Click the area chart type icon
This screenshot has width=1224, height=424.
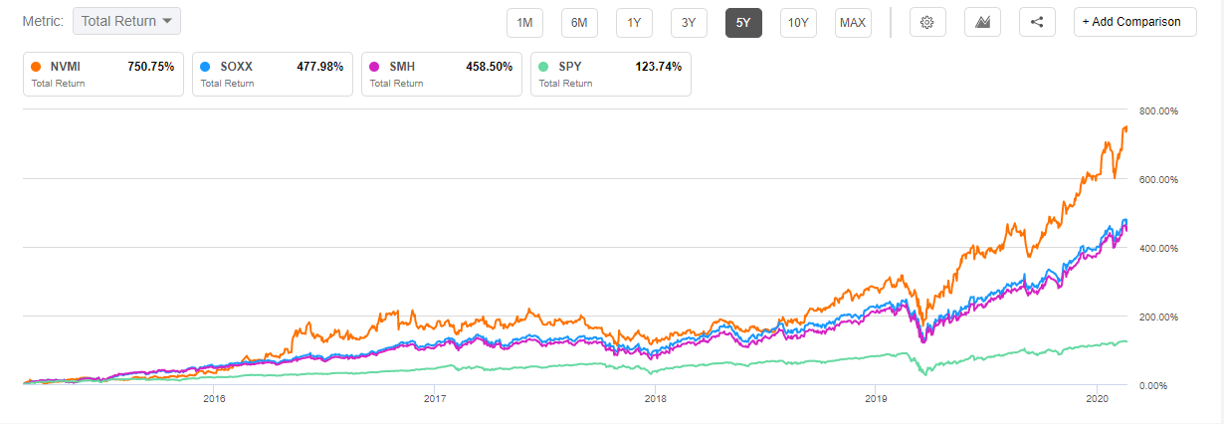[982, 22]
